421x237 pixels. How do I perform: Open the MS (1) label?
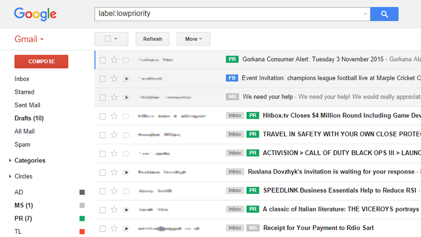coord(24,205)
